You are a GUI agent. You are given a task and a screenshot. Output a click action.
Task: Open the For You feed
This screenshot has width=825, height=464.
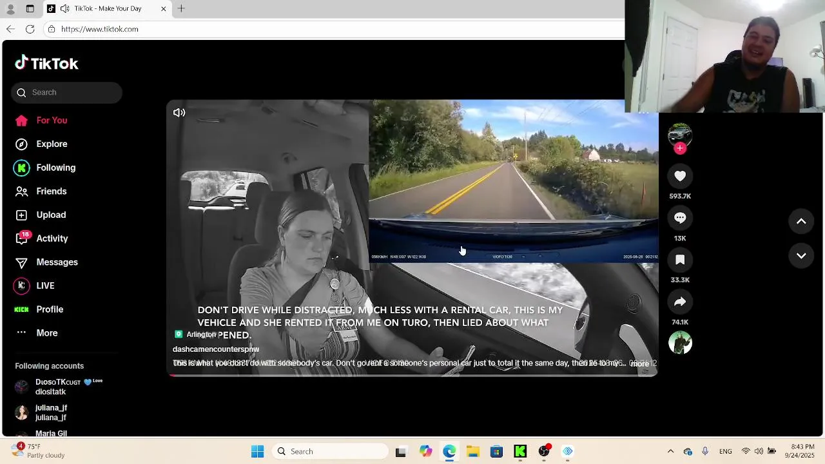[x=41, y=121]
